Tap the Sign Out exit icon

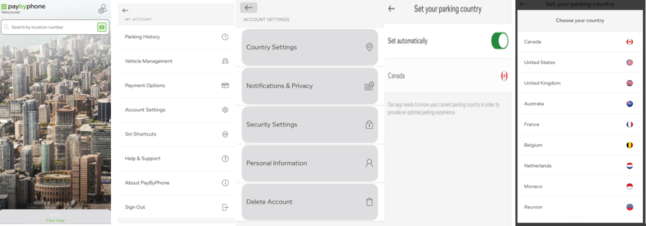click(225, 207)
